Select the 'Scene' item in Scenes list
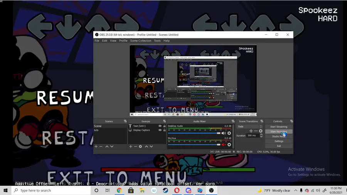 coord(110,126)
